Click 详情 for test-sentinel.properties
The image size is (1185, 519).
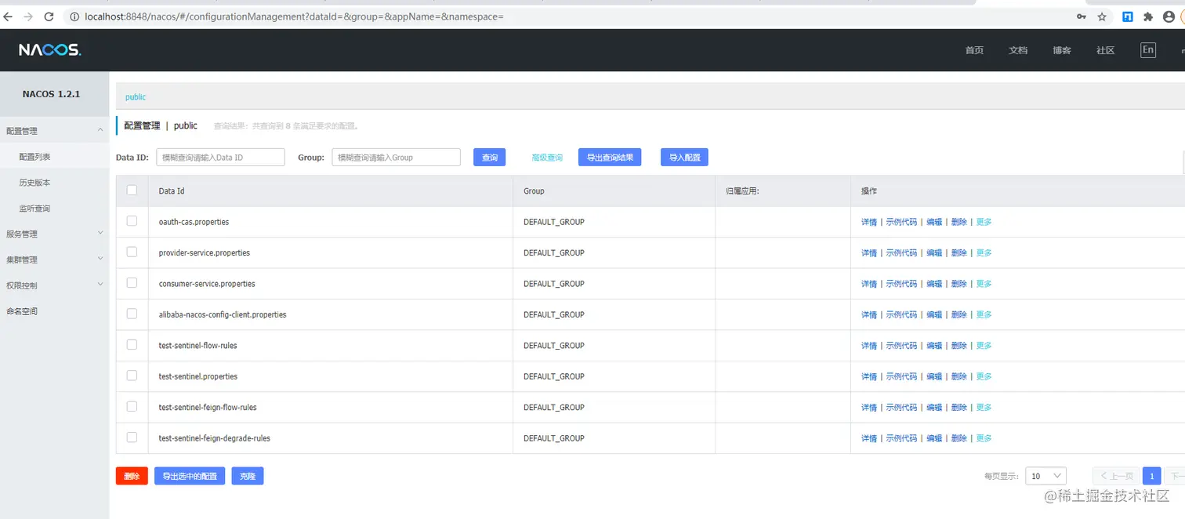tap(869, 376)
